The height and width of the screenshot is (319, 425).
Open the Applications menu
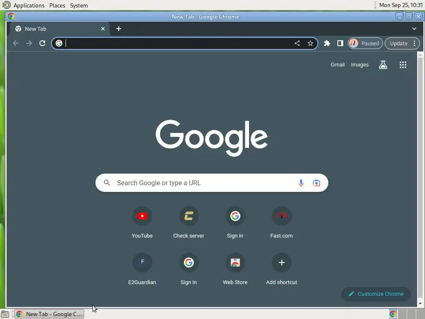pyautogui.click(x=29, y=5)
